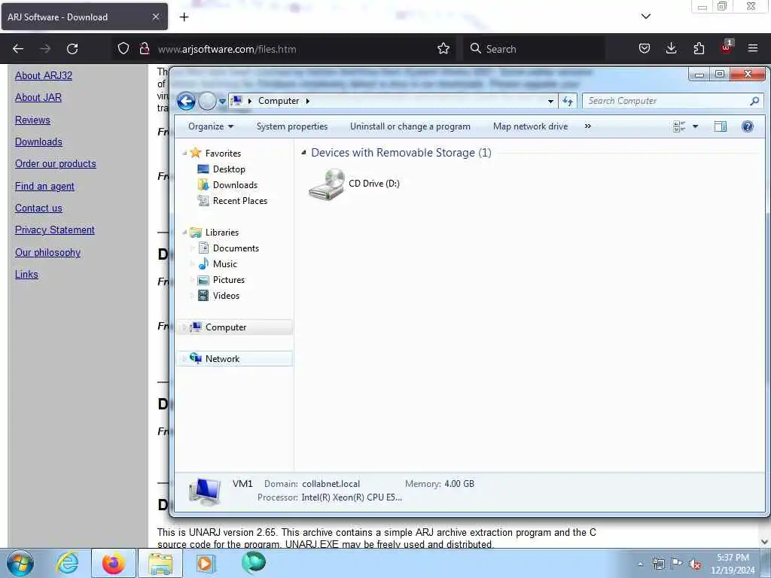List all tabs dropdown arrow
771x578 pixels.
(x=645, y=17)
